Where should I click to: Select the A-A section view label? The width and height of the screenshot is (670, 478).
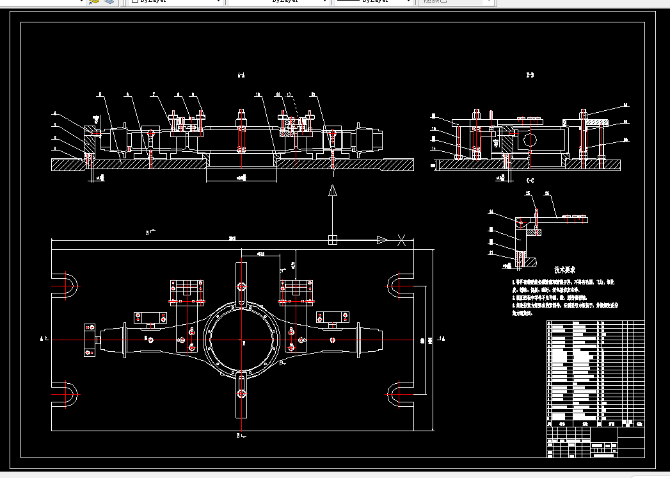click(241, 76)
